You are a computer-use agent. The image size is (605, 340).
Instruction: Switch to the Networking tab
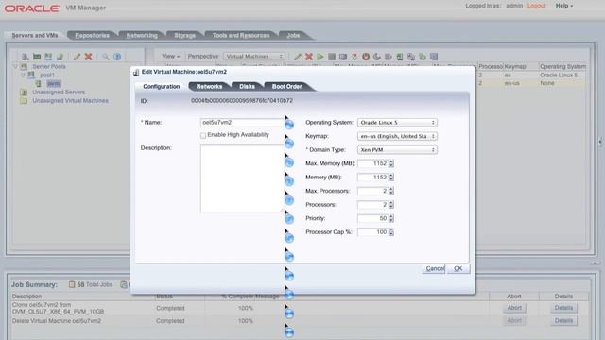[142, 36]
